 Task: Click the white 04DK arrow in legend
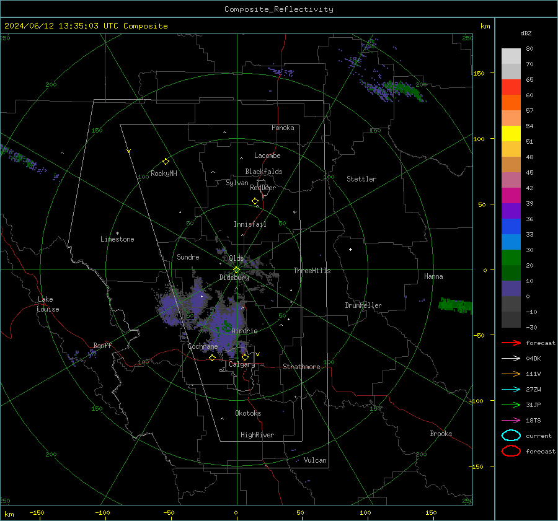[511, 358]
